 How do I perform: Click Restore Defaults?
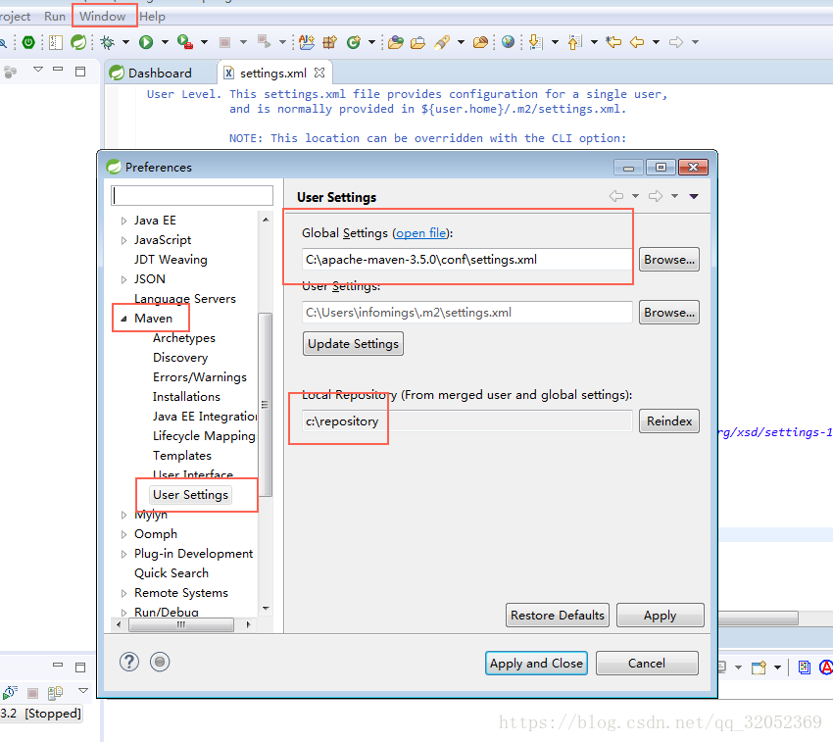558,615
